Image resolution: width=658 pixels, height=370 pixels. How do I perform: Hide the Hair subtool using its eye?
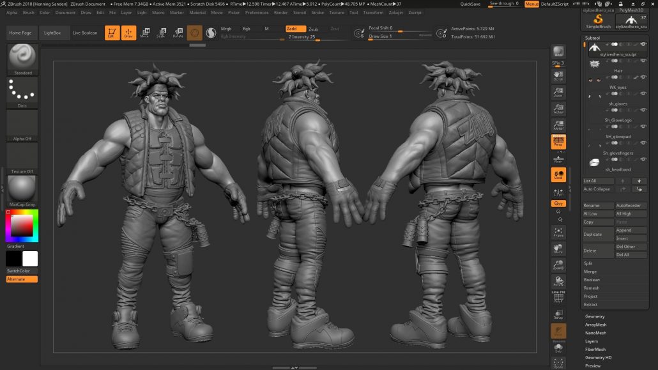(643, 61)
